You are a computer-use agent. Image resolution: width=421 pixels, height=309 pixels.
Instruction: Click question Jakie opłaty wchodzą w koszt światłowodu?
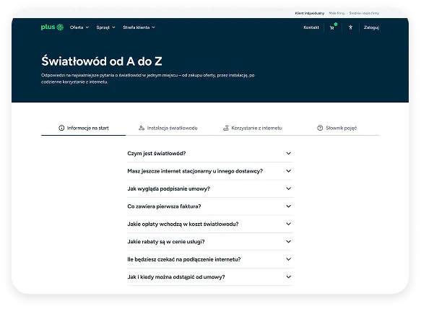183,224
